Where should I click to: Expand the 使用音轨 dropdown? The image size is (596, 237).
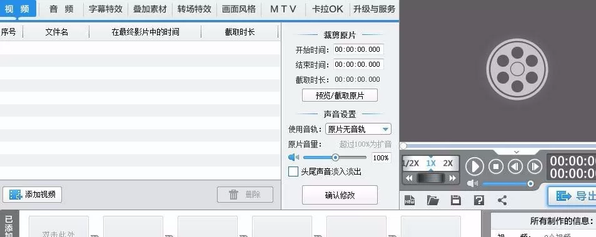(358, 129)
